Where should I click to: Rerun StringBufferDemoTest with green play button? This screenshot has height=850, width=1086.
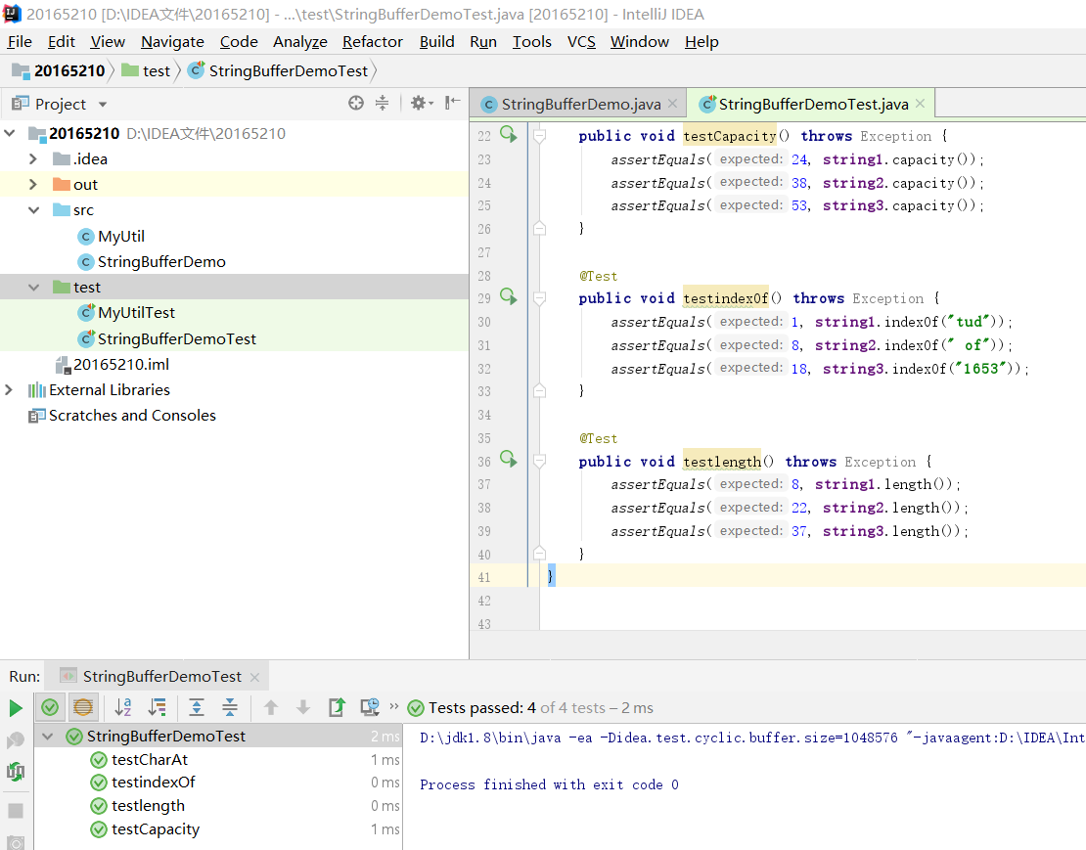16,708
